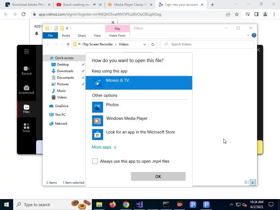Select This PC in navigation pane
The width and height of the screenshot is (280, 210).
(x=60, y=115)
